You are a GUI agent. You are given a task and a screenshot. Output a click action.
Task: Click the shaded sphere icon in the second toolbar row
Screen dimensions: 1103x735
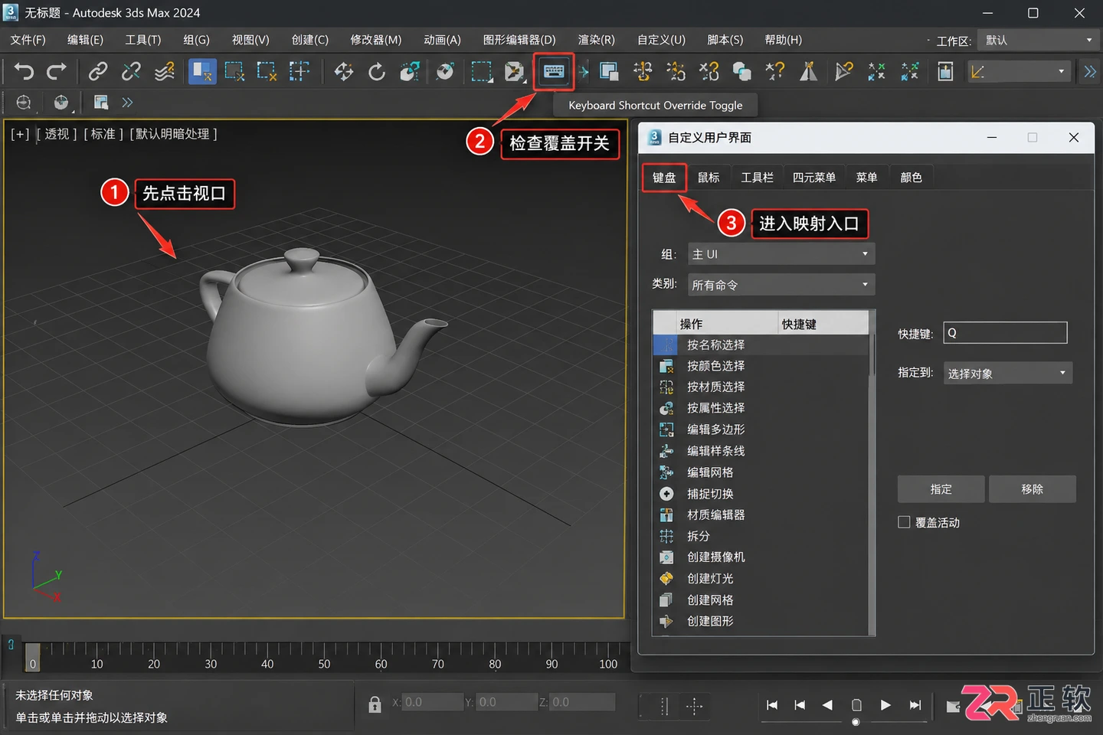click(61, 103)
